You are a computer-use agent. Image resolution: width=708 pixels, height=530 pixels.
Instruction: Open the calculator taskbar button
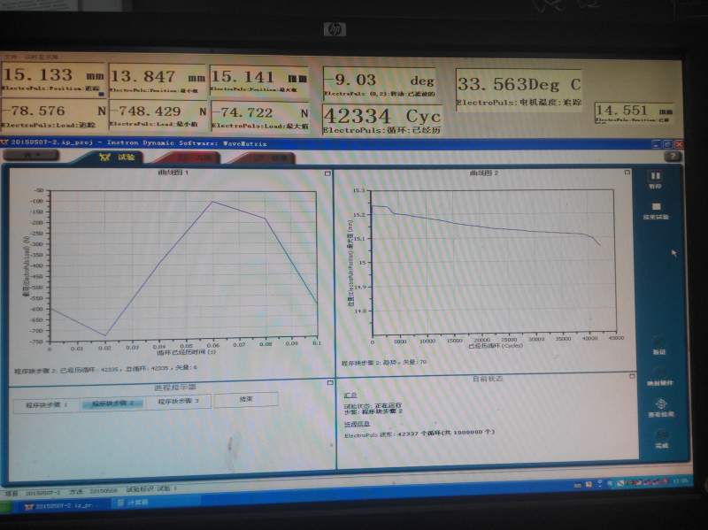(x=156, y=503)
